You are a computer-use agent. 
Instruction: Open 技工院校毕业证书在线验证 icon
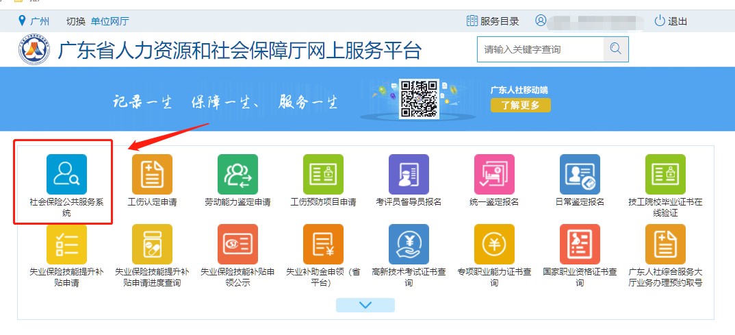coord(665,174)
